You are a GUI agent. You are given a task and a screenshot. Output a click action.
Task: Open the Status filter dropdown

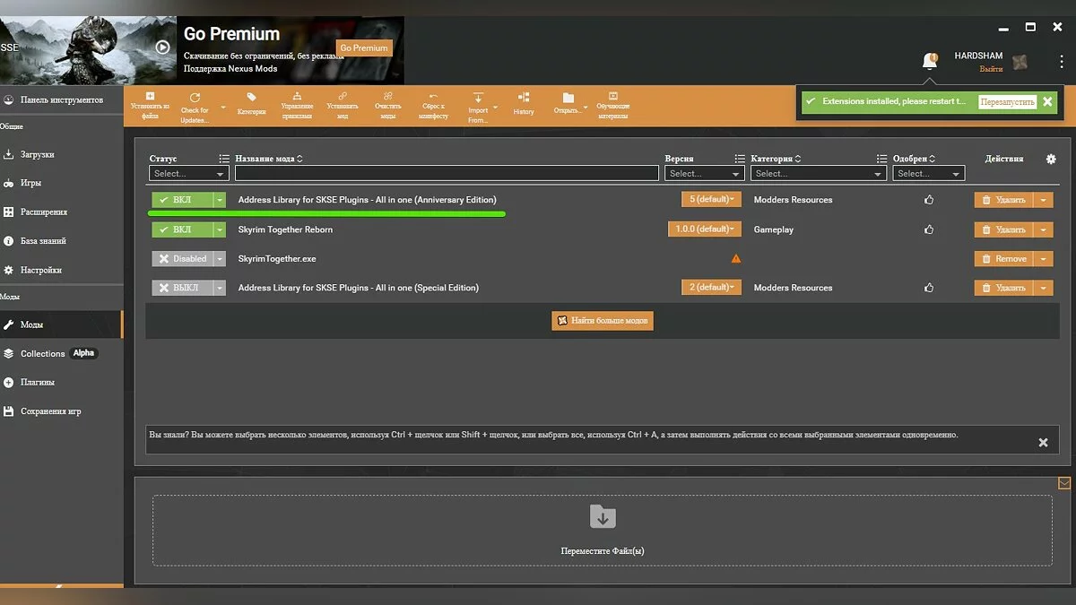point(188,174)
